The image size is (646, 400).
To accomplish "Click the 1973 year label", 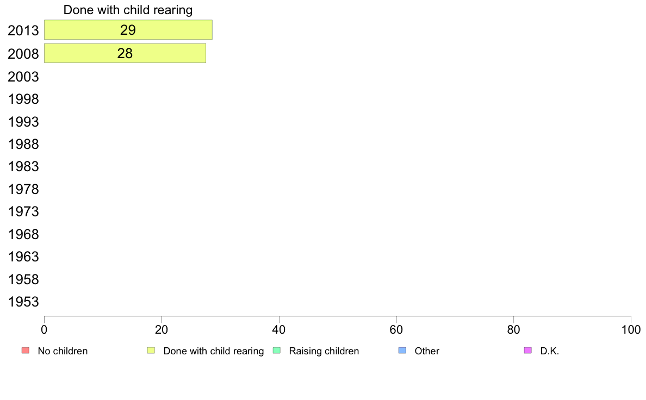I will [x=23, y=212].
